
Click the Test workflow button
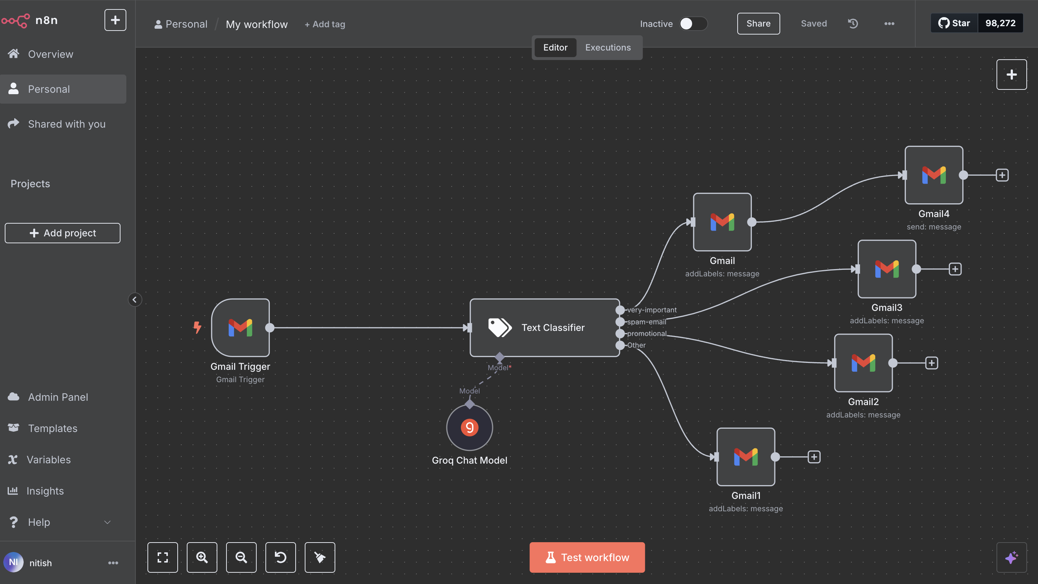click(x=587, y=557)
